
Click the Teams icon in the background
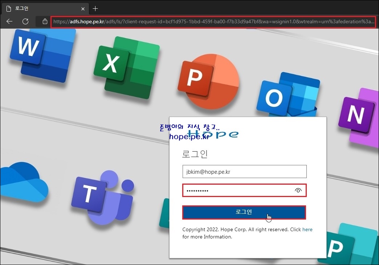coord(102,197)
